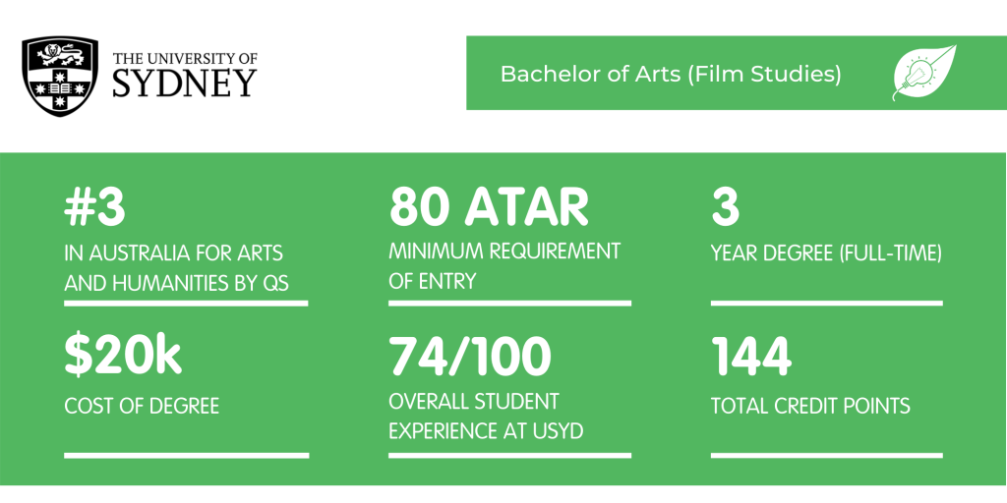Click the white divider under the QS ranking caption
Screen dimensions: 1007x503
(186, 303)
